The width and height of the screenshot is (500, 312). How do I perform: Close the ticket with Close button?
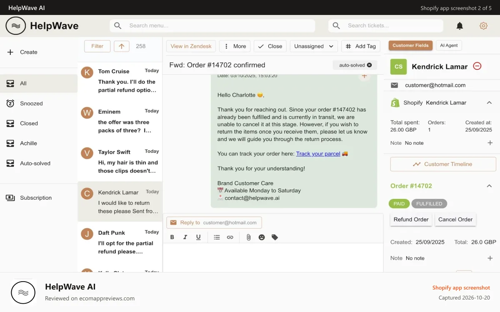click(x=270, y=46)
